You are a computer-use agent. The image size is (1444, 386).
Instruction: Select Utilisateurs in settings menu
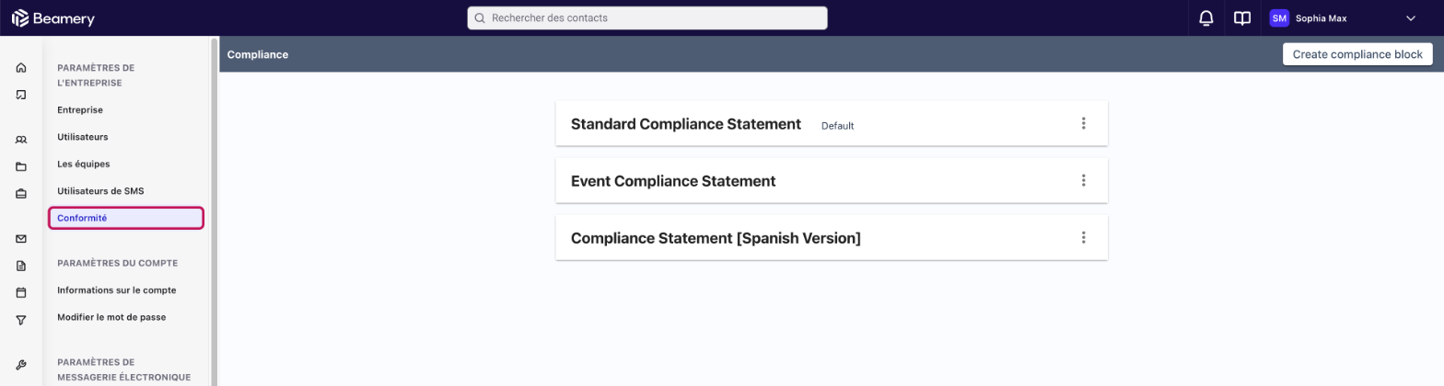point(83,137)
